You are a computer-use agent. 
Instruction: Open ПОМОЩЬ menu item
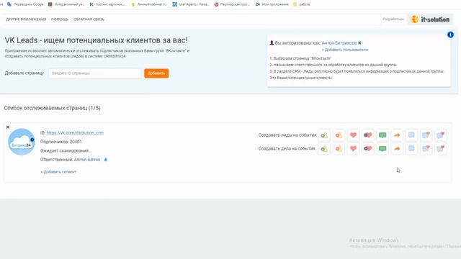(60, 19)
